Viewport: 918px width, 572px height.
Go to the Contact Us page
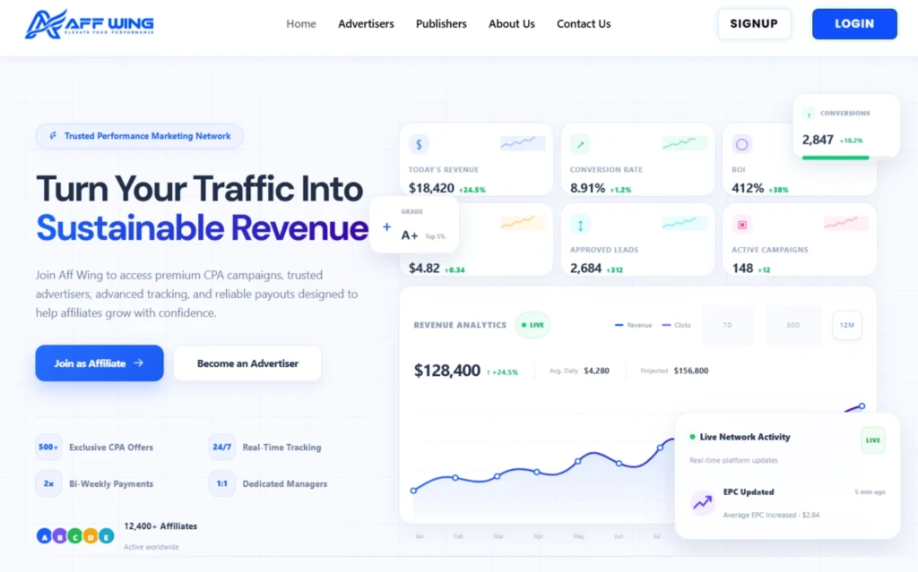584,24
